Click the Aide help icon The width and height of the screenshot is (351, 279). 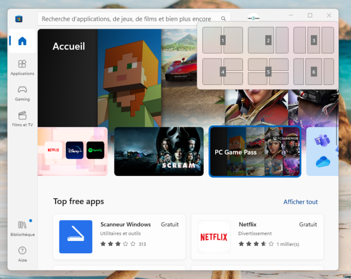coord(22,254)
